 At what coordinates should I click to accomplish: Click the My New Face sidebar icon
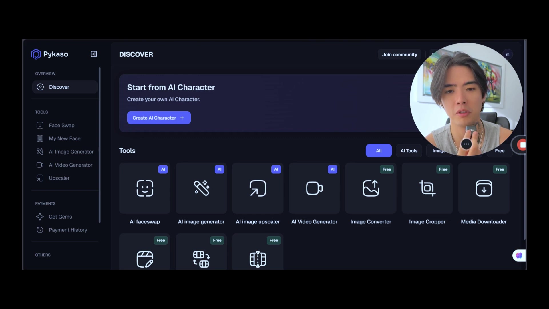pyautogui.click(x=40, y=138)
